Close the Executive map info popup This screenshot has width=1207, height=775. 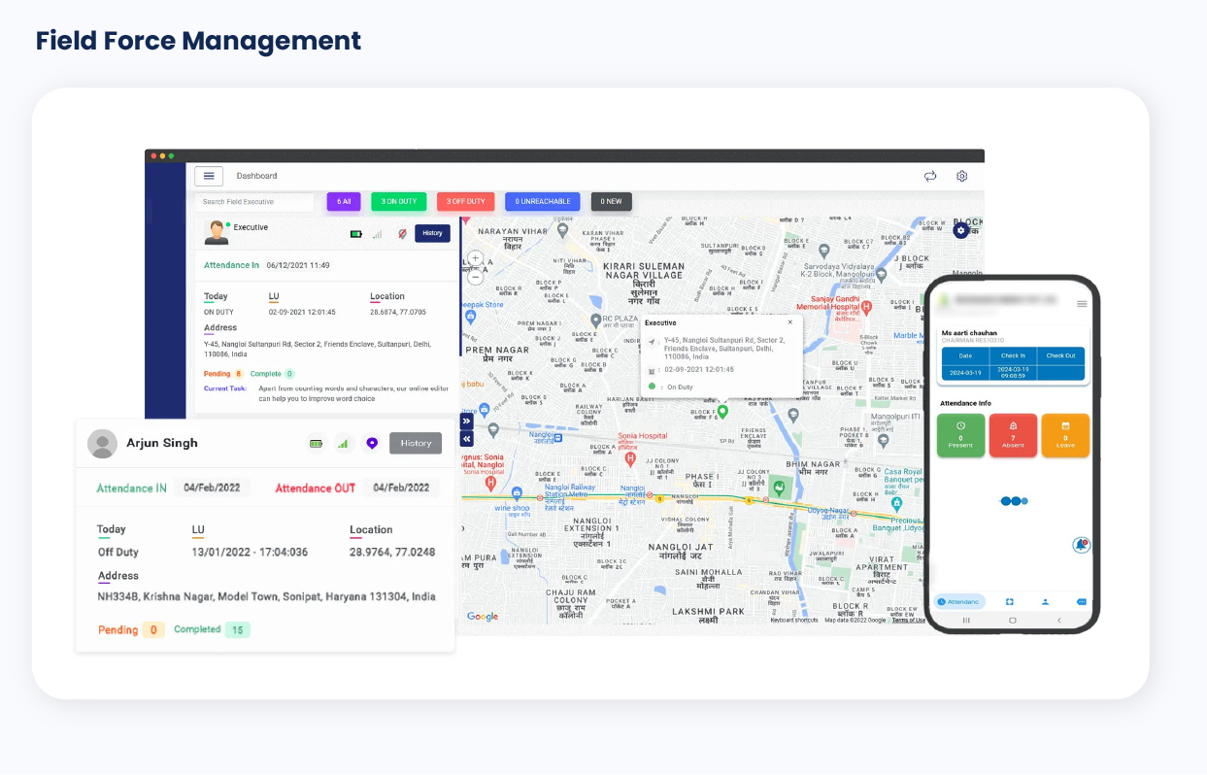tap(789, 322)
